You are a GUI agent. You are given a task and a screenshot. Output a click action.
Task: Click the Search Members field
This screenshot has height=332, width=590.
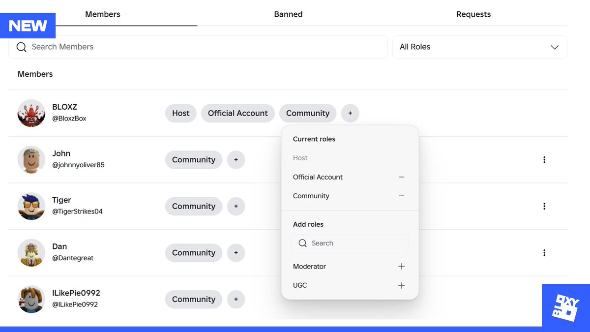click(198, 47)
